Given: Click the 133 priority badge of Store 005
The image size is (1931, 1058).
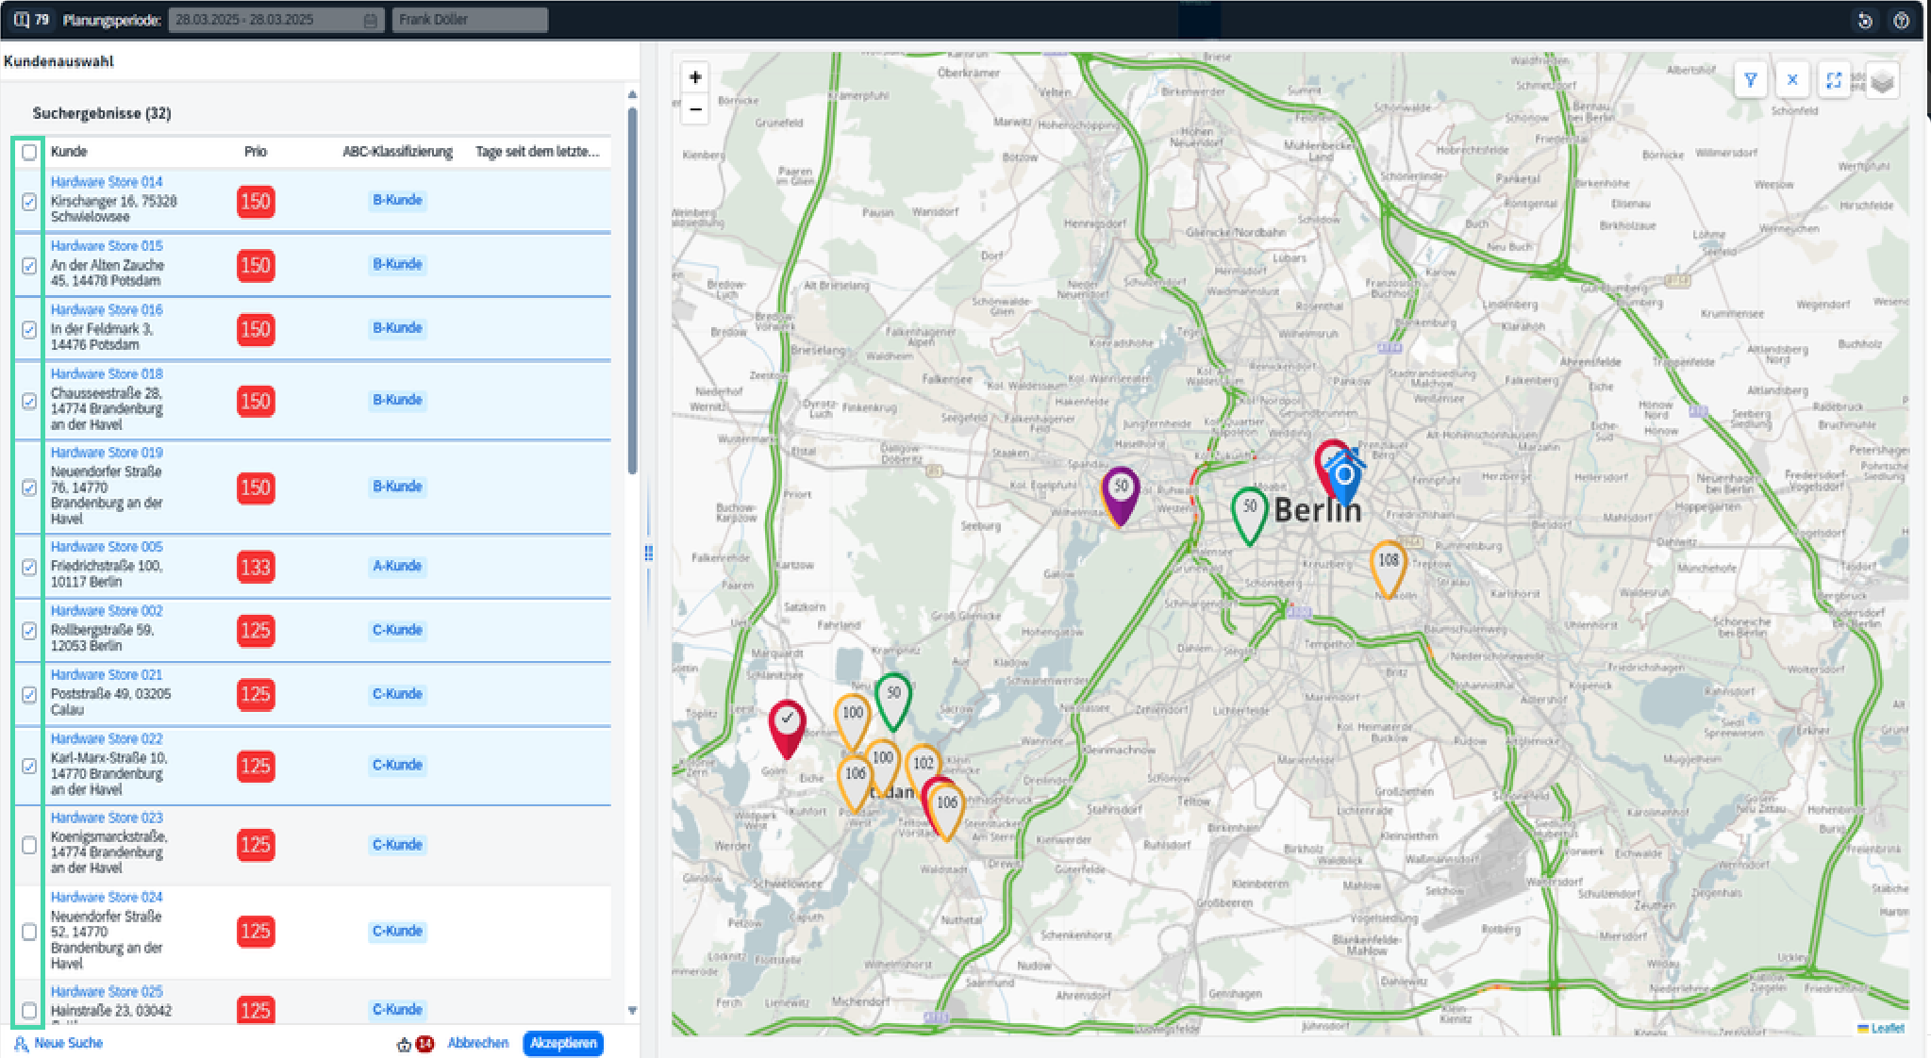Looking at the screenshot, I should point(256,567).
